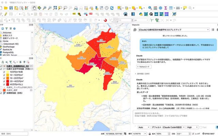Click the dark red 40万円/m²以上 color swatch

(7, 84)
